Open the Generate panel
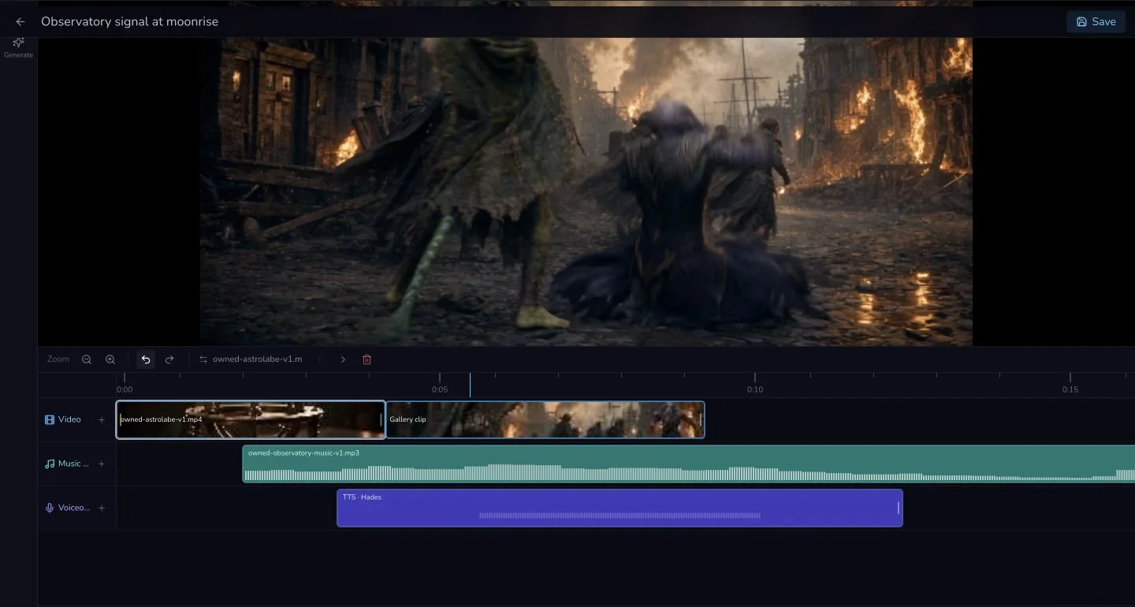Image resolution: width=1135 pixels, height=607 pixels. [19, 47]
